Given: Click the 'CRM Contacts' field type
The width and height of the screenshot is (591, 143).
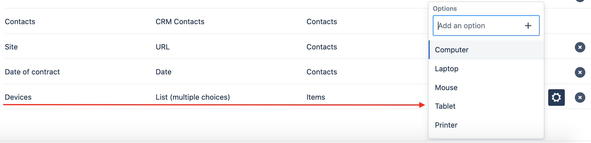Looking at the screenshot, I should click(x=180, y=22).
